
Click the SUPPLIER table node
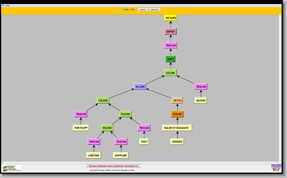point(121,155)
